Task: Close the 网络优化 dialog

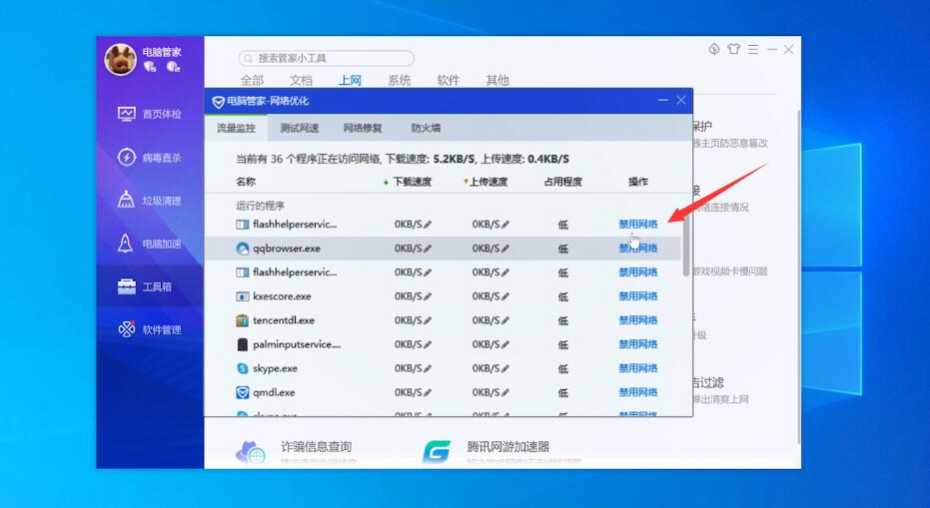Action: [681, 100]
